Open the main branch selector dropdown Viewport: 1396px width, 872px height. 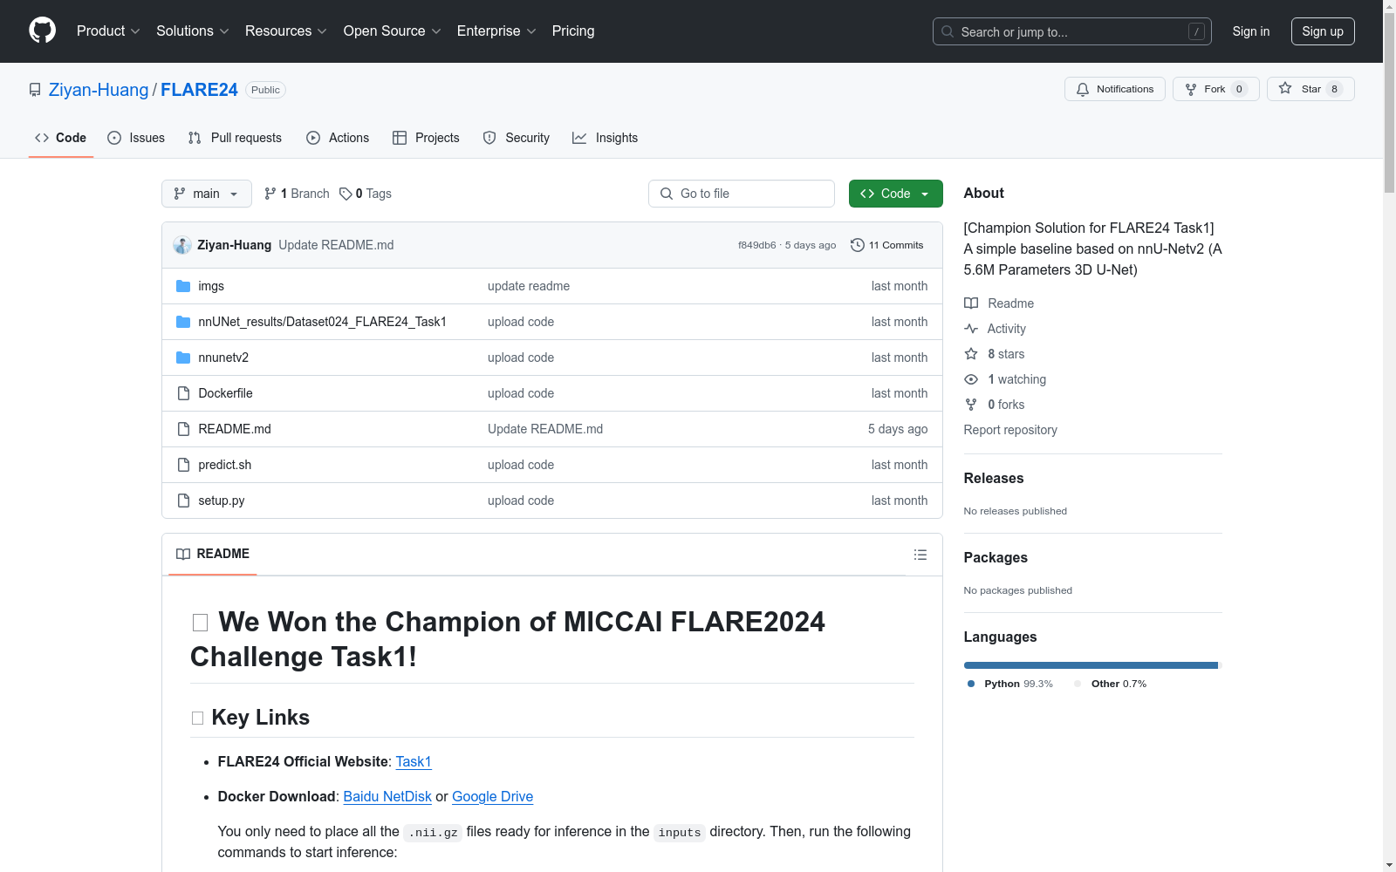[207, 194]
